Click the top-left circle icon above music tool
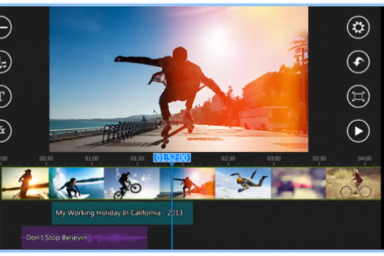Image resolution: width=384 pixels, height=256 pixels. [x=3, y=28]
